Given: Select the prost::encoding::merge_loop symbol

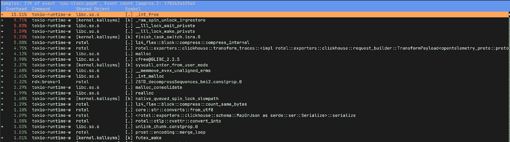Looking at the screenshot, I should 170,132.
